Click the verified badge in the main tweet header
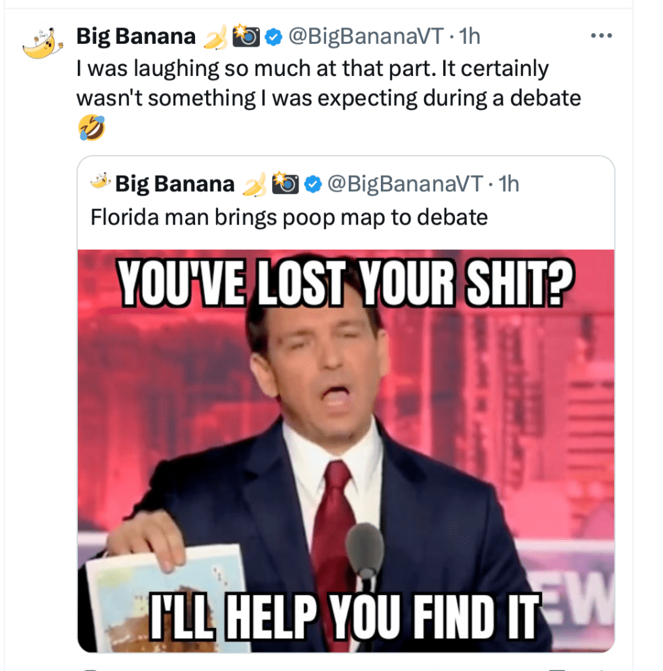Image resolution: width=663 pixels, height=671 pixels. (274, 37)
